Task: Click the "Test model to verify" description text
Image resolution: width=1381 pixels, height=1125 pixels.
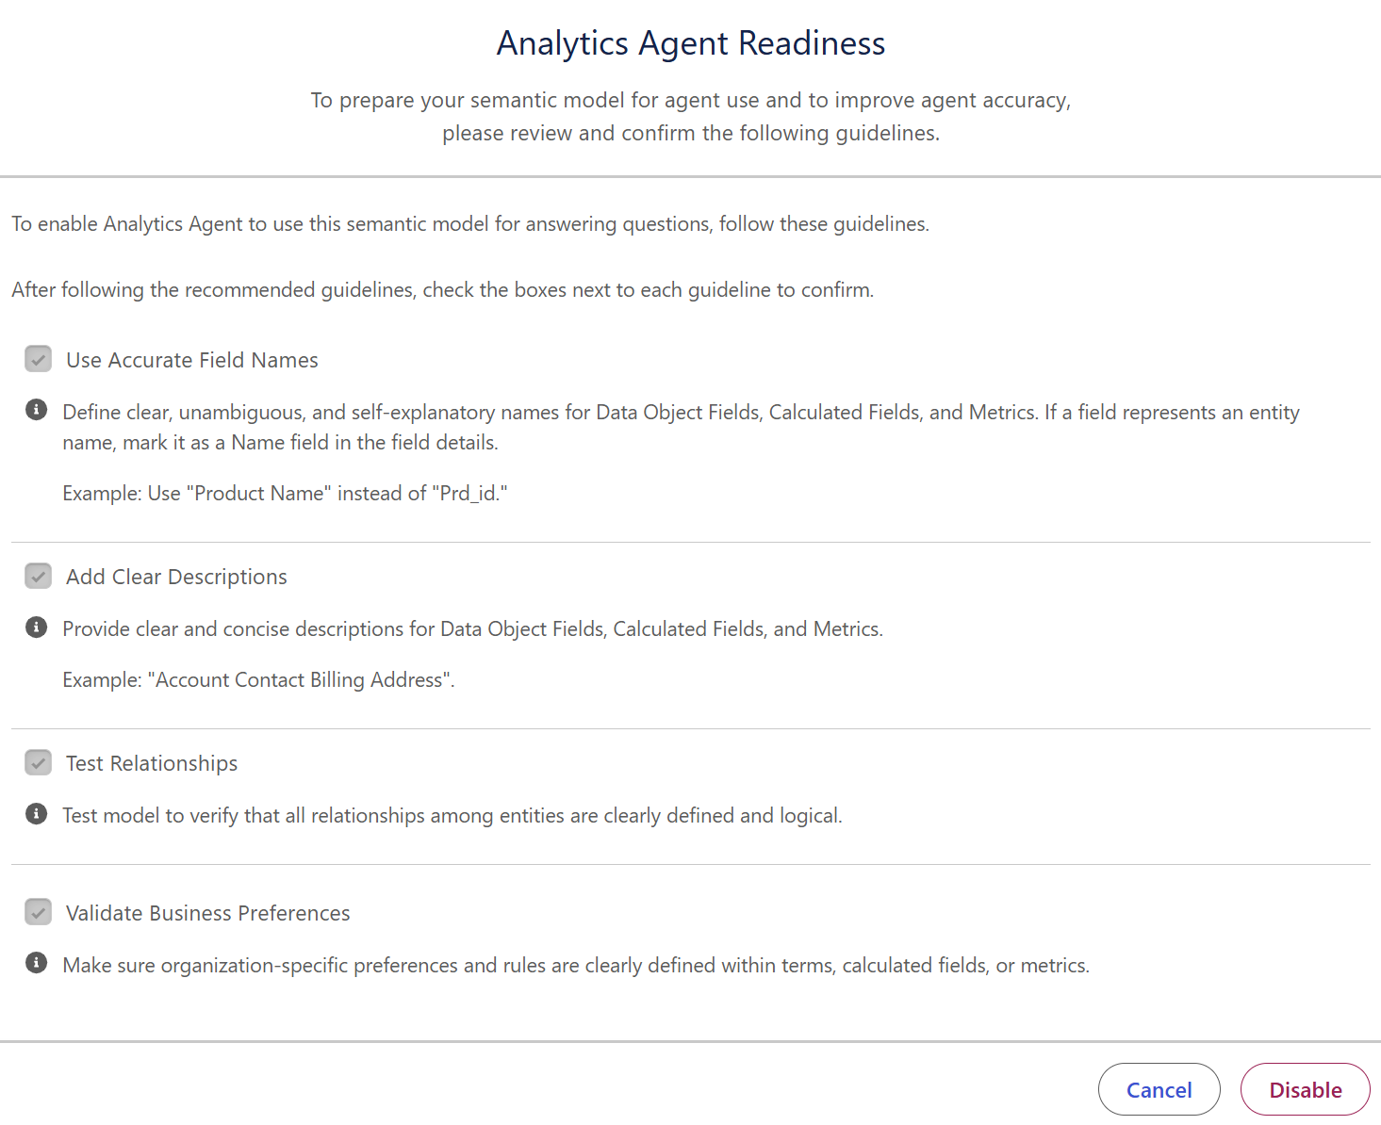Action: point(452,816)
